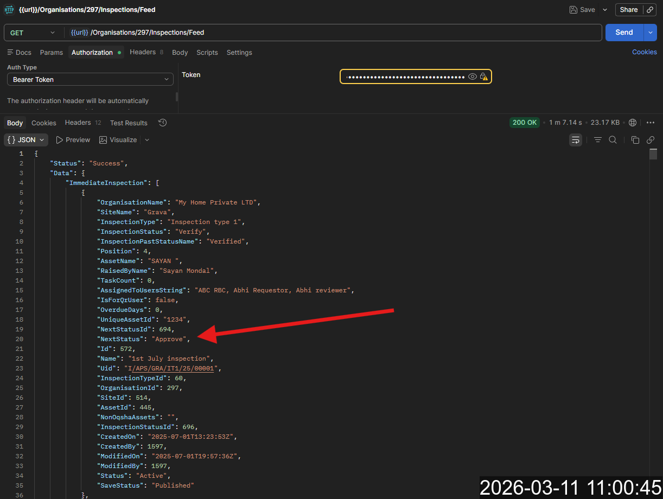Expand the Send button dropdown arrow
This screenshot has height=499, width=663.
[650, 33]
